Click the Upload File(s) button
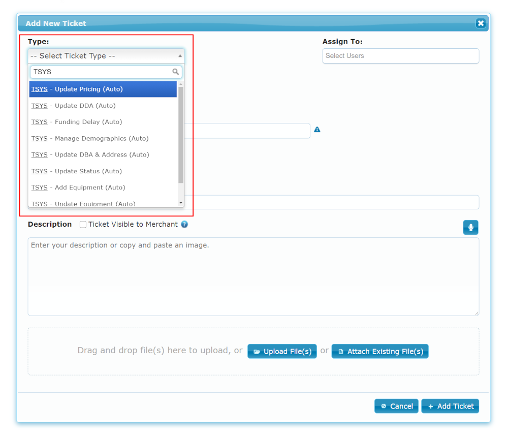The image size is (508, 439). click(x=282, y=351)
